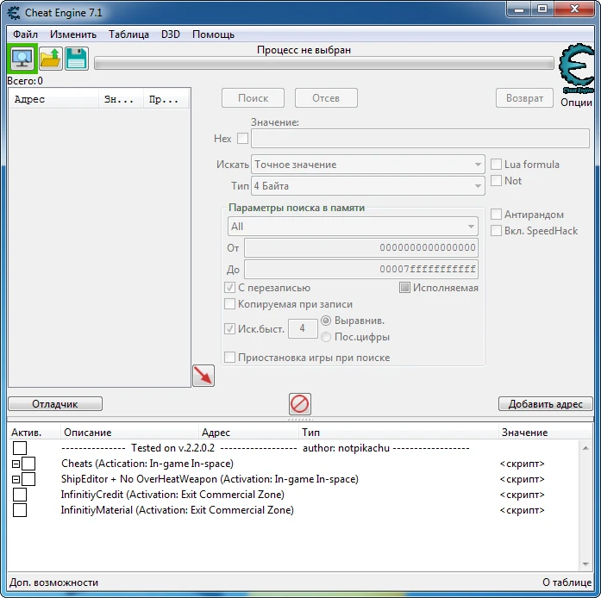The width and height of the screenshot is (601, 598).
Task: Open the Изменить menu
Action: point(72,34)
